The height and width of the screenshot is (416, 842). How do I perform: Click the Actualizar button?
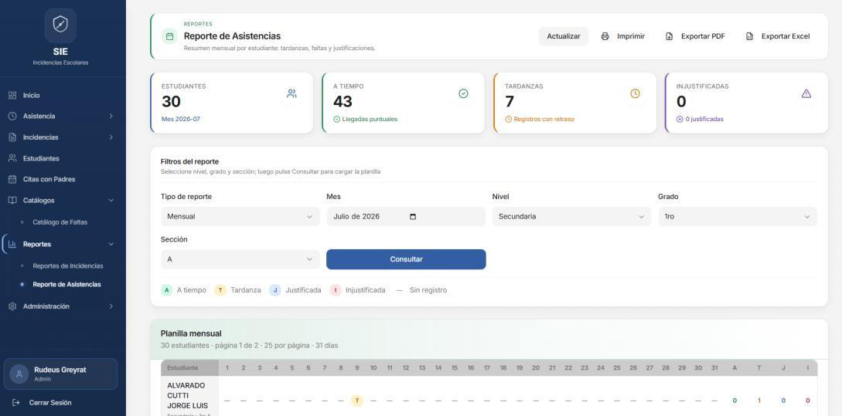564,36
